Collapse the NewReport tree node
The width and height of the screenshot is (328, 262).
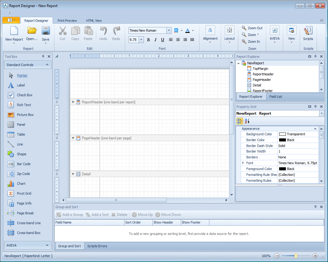239,63
